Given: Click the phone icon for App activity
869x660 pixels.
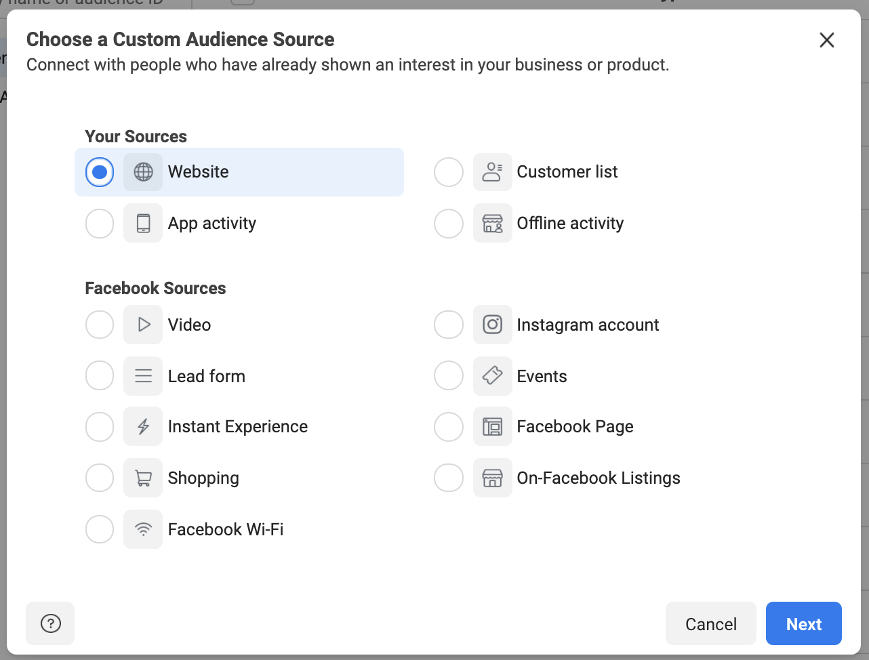Looking at the screenshot, I should [x=143, y=224].
